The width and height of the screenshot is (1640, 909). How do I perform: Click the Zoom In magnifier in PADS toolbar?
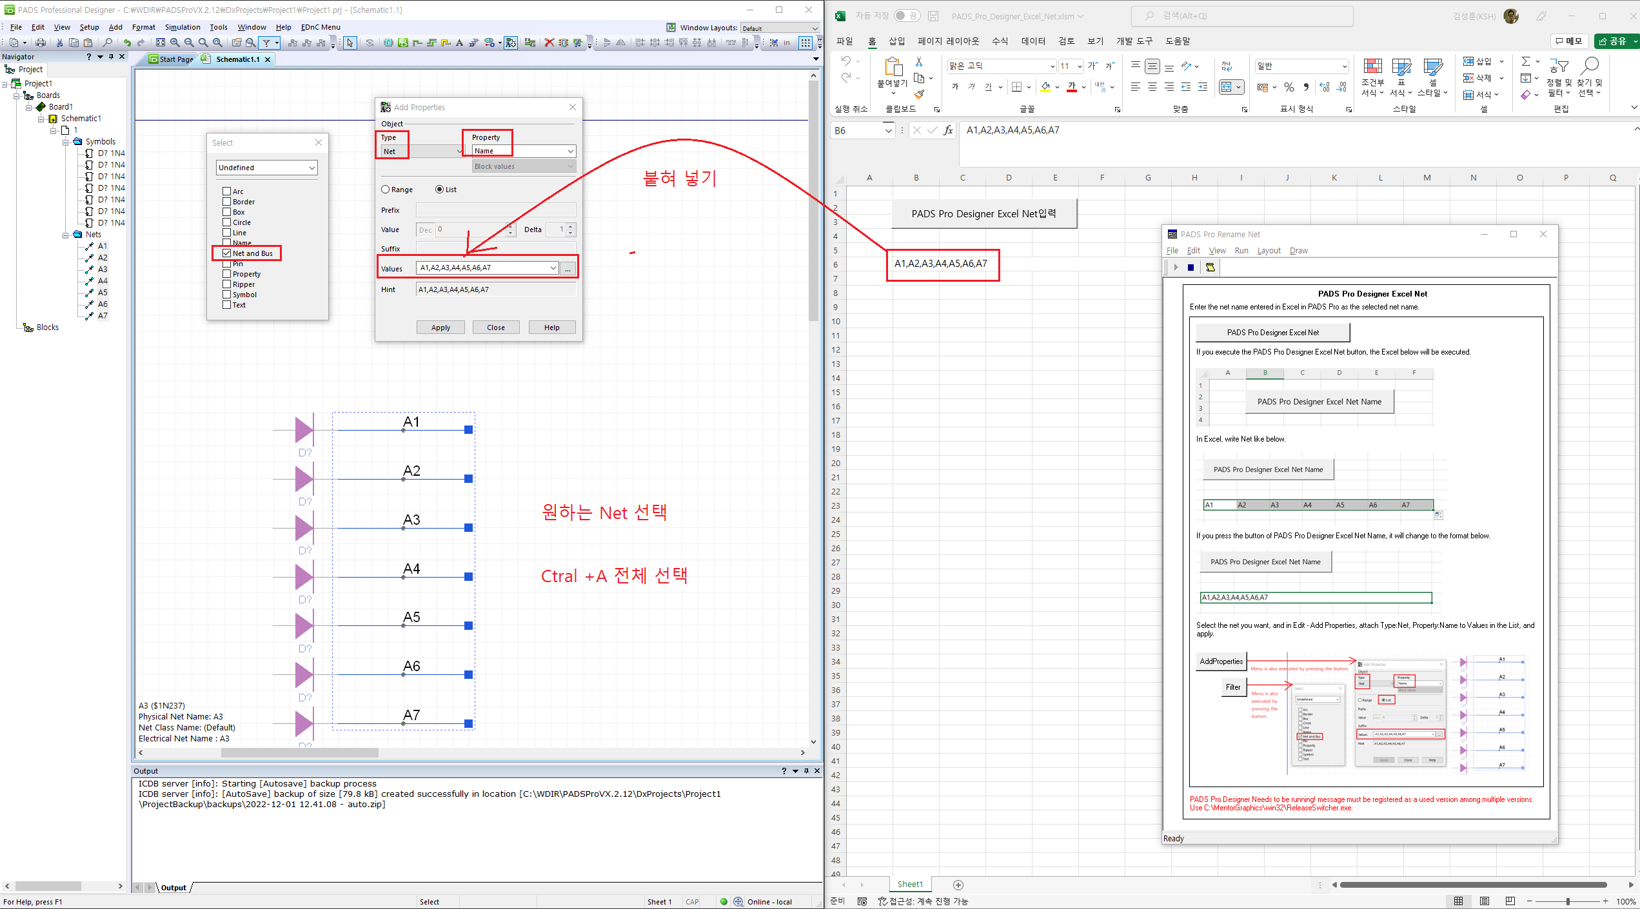pyautogui.click(x=175, y=43)
